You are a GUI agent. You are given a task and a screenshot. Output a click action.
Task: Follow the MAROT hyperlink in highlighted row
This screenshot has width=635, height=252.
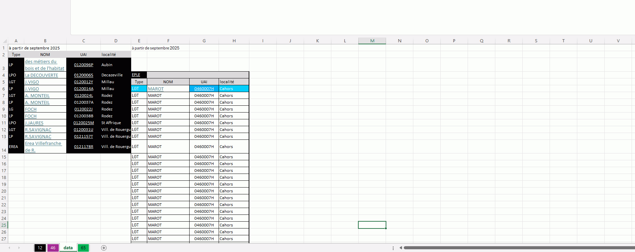click(x=156, y=89)
